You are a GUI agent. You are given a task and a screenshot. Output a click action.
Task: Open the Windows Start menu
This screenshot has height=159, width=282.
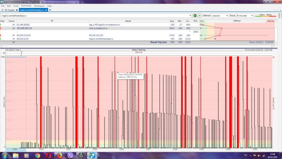tap(4, 155)
